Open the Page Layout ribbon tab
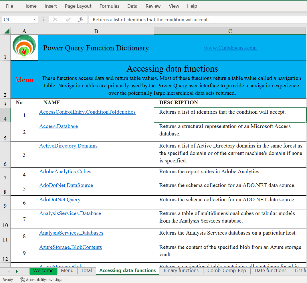Viewport: 307px width, 283px height. point(78,6)
